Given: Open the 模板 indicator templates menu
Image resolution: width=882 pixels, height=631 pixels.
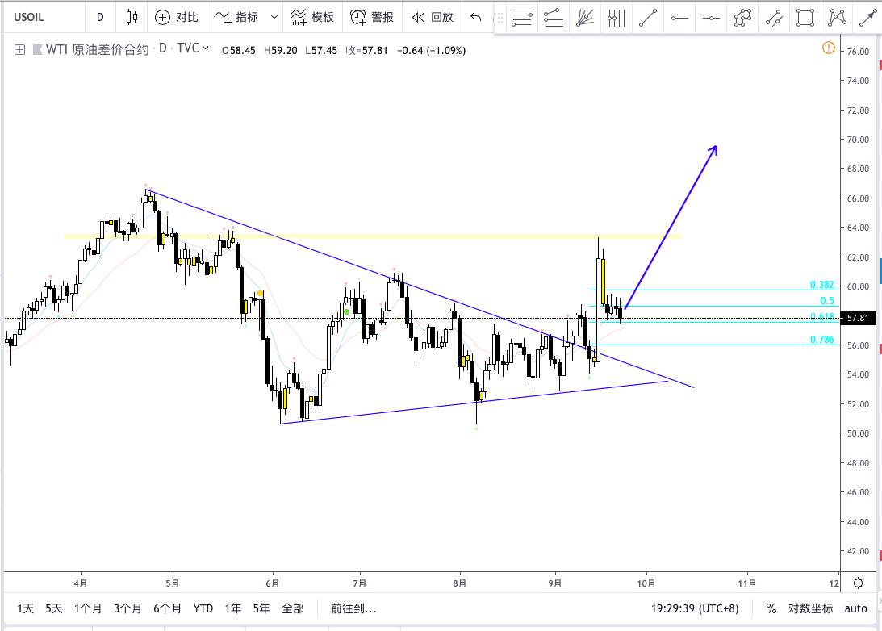Looking at the screenshot, I should pos(312,17).
